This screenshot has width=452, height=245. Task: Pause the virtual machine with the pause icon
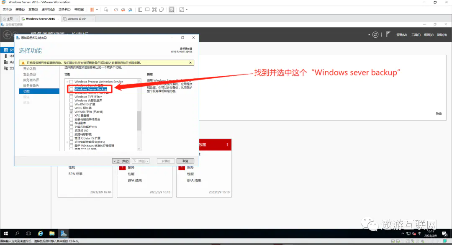point(92,10)
